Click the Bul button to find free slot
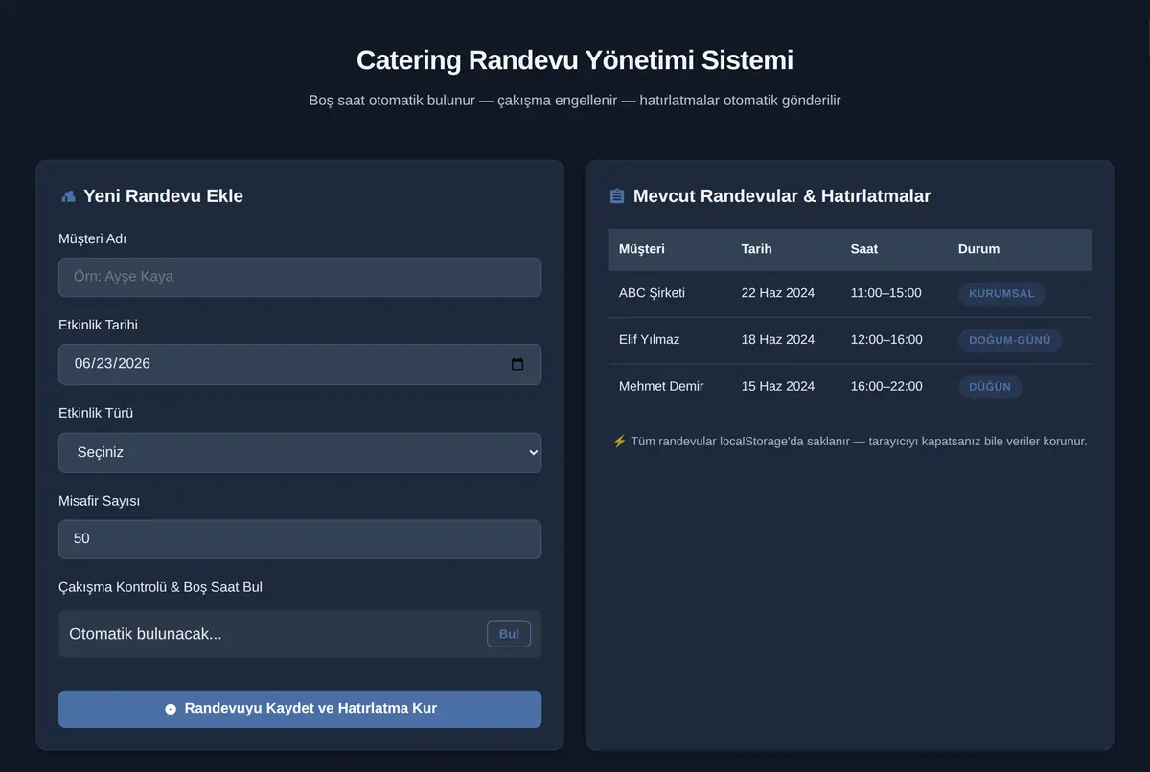This screenshot has width=1150, height=772. tap(509, 634)
